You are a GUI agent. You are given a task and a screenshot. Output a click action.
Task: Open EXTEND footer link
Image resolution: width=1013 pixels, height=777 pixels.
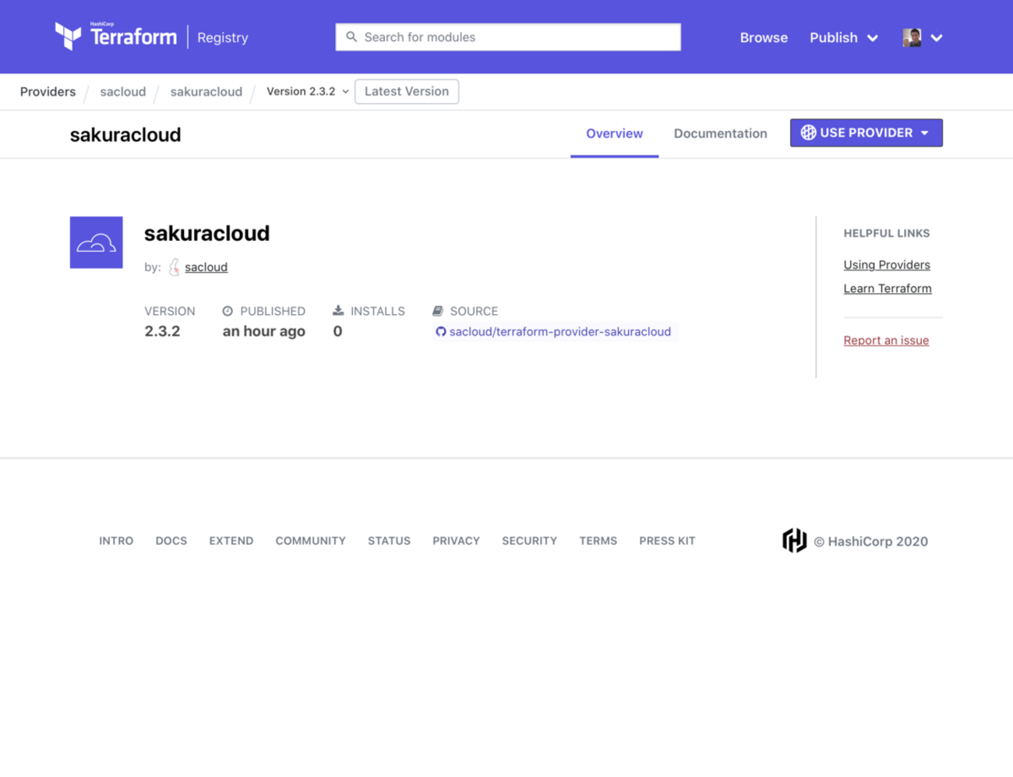pyautogui.click(x=231, y=541)
